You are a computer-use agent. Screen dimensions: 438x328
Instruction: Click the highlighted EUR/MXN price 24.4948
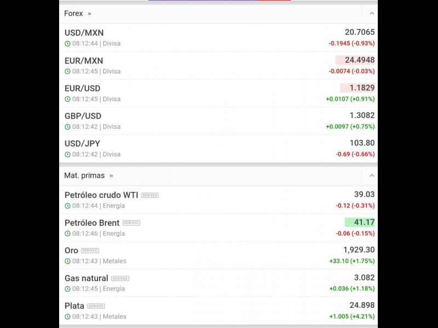[355, 60]
